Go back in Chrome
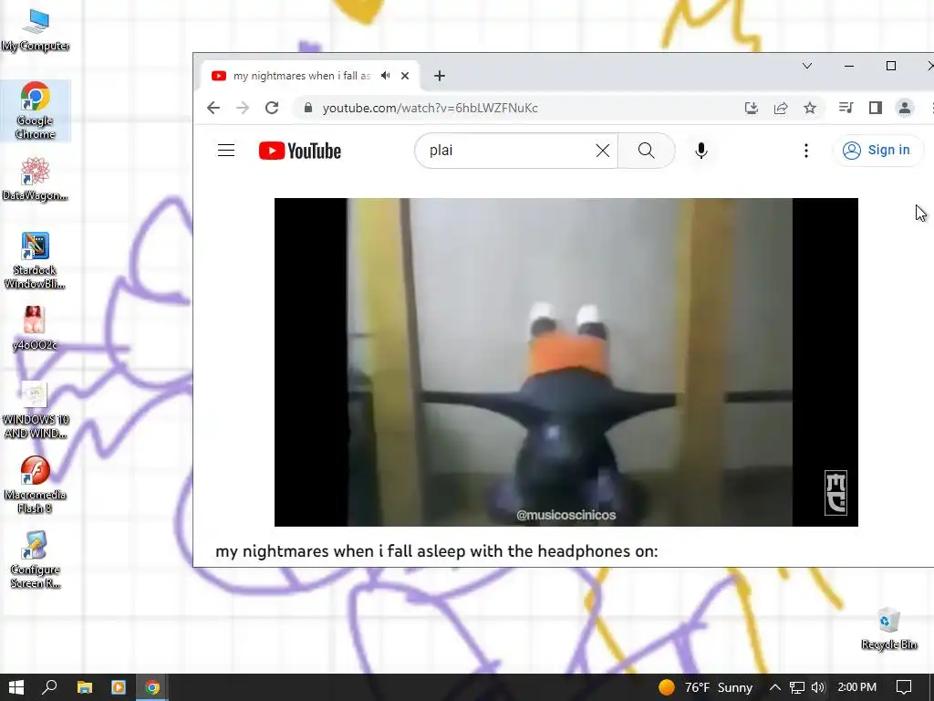Viewport: 934px width, 701px height. (213, 108)
